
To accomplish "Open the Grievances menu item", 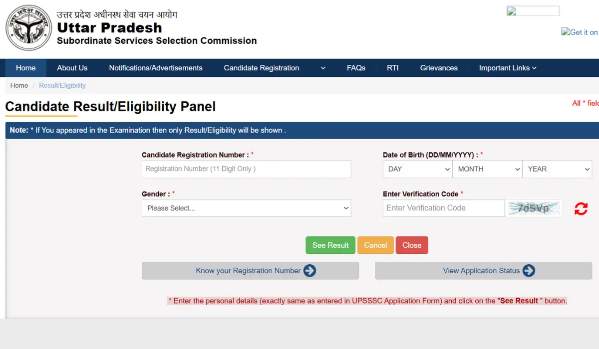I will click(x=438, y=68).
